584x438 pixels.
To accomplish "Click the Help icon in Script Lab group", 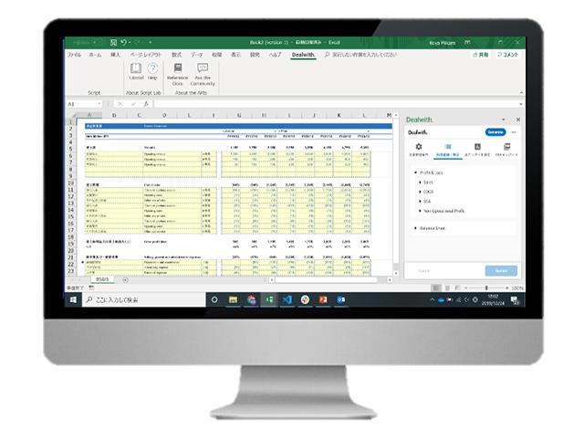I will (152, 71).
